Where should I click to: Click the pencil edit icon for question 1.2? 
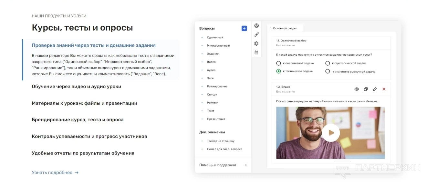[375, 89]
